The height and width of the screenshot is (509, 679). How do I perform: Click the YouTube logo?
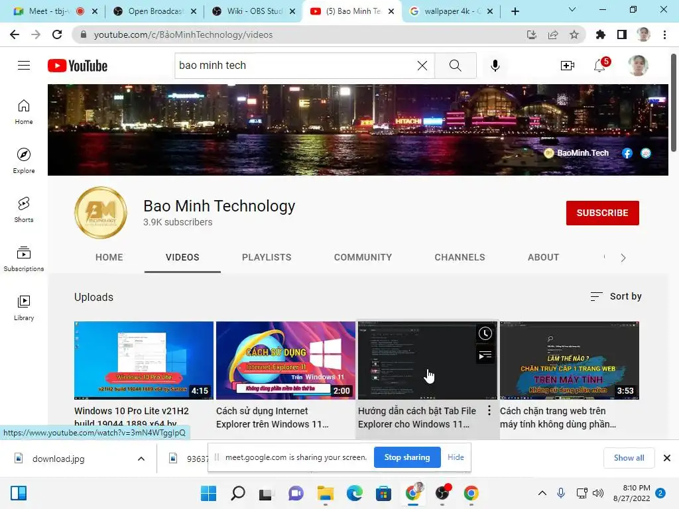pyautogui.click(x=78, y=66)
